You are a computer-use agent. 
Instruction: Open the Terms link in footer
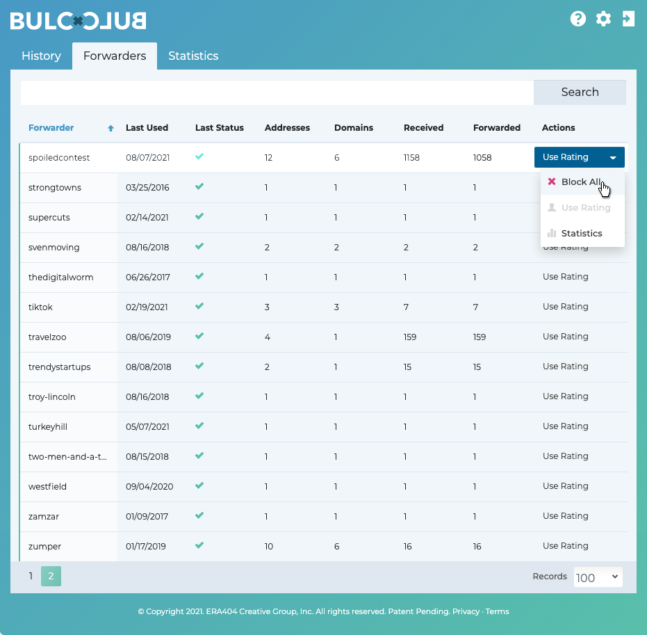click(x=497, y=611)
